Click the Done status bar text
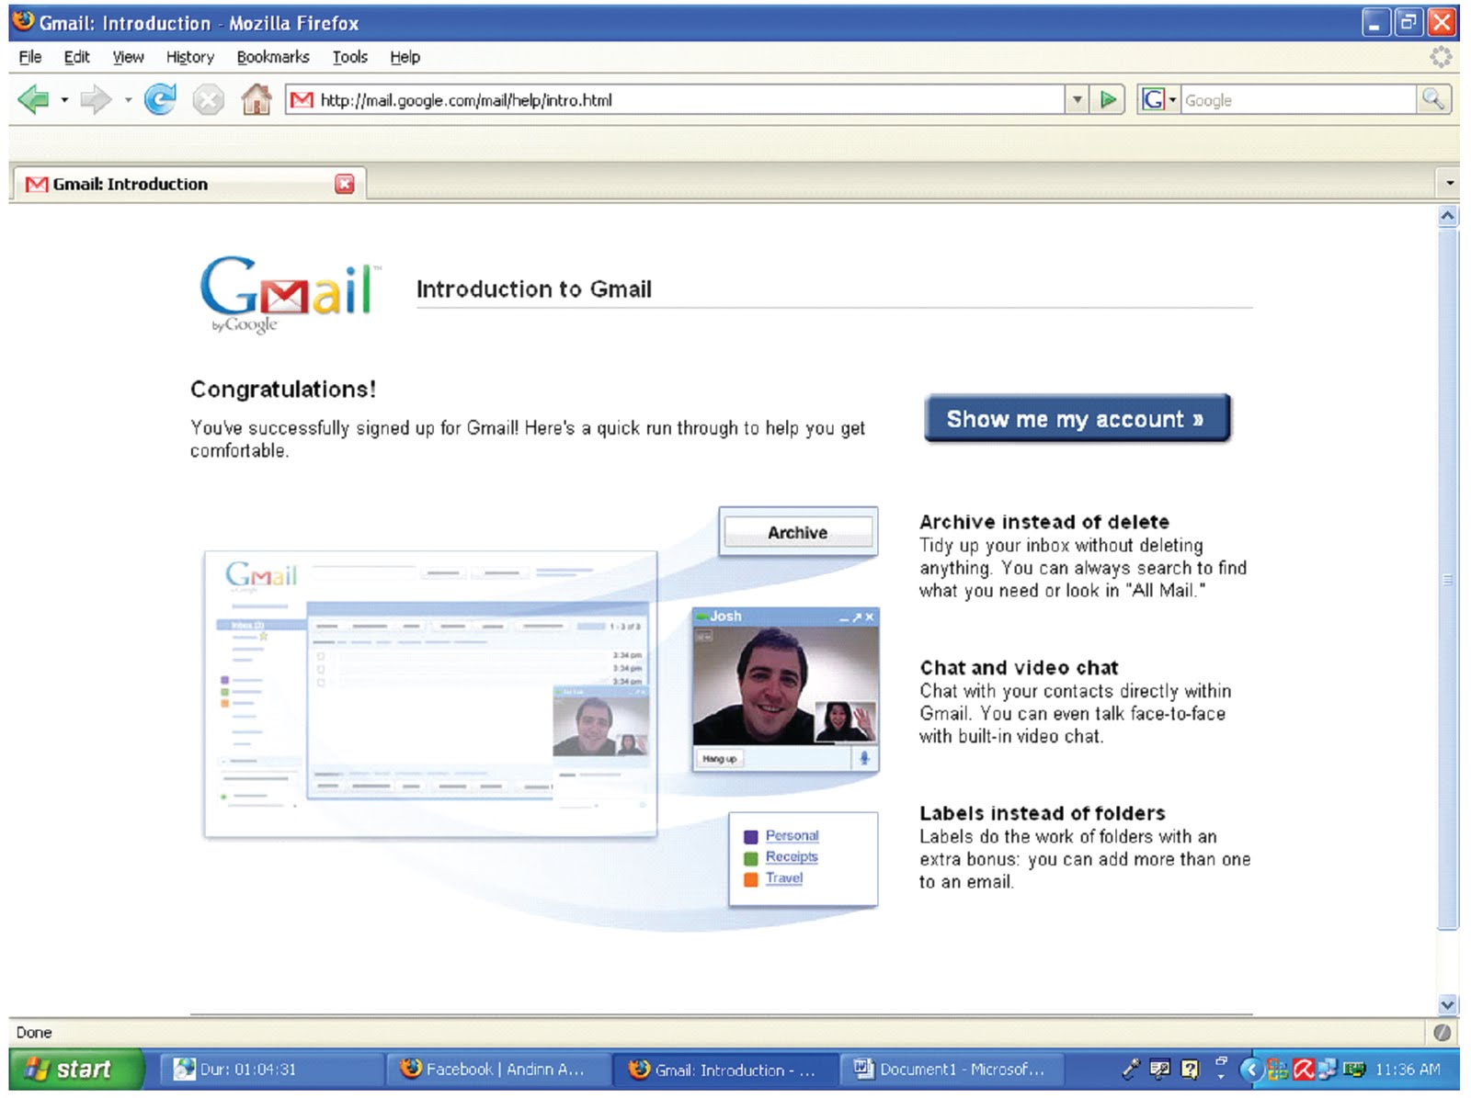 (x=34, y=1033)
